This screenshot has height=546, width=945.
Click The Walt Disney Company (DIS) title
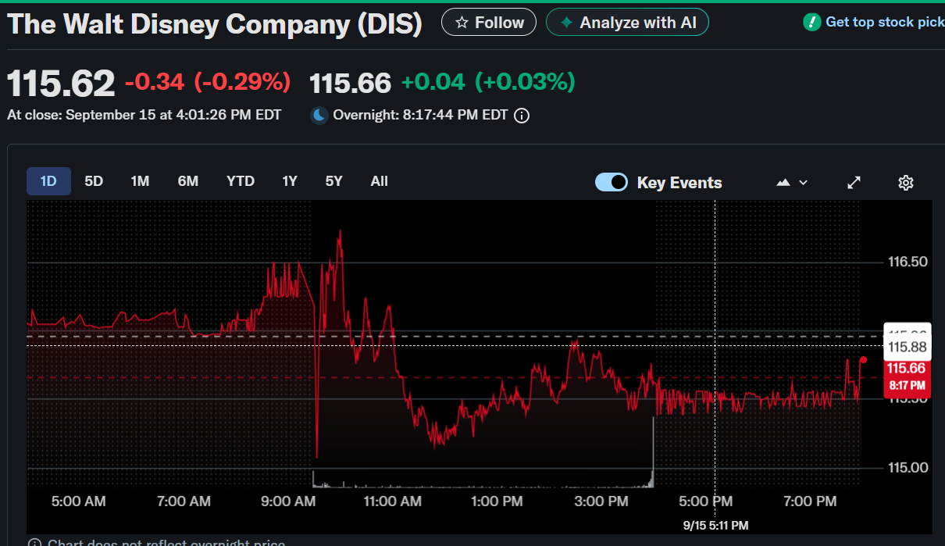coord(215,23)
